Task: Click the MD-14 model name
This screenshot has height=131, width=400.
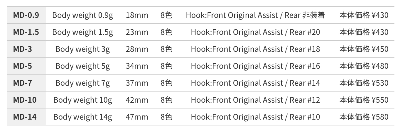Action: [25, 117]
